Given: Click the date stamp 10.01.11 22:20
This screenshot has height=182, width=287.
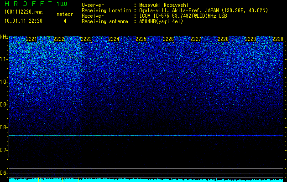Looking at the screenshot, I should [x=23, y=21].
